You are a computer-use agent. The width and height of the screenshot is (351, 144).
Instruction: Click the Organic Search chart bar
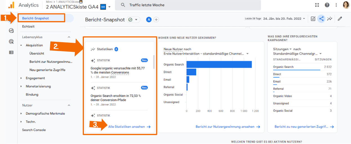pos(219,64)
